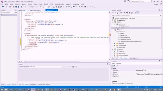This screenshot has width=163, height=91.
Task: Open the Show output from dropdown
Action: click(46, 67)
